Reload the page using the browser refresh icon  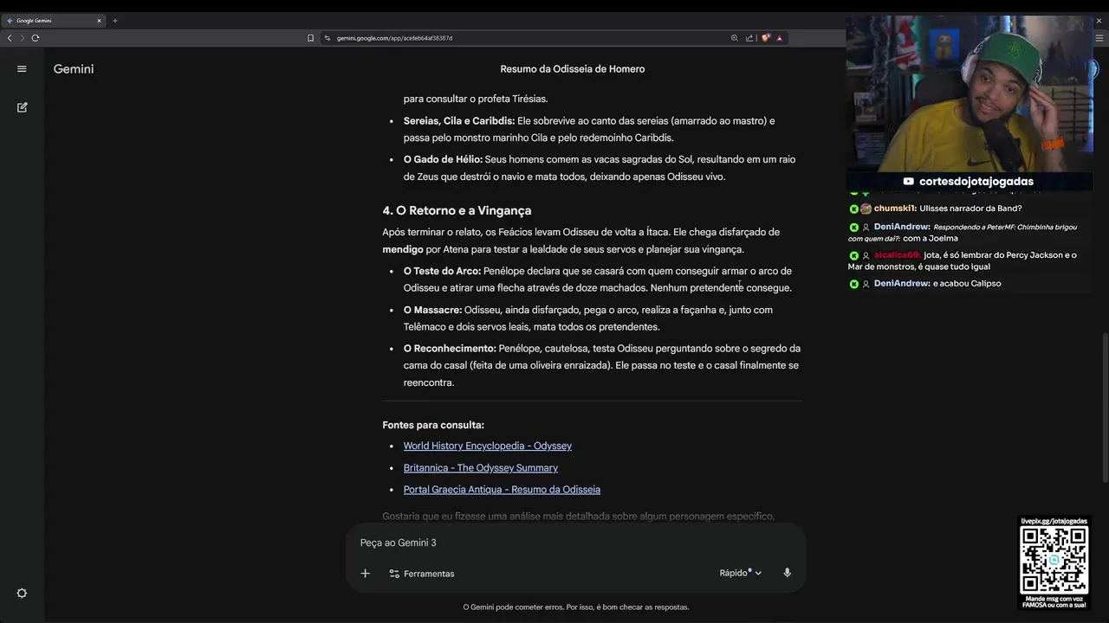[36, 38]
